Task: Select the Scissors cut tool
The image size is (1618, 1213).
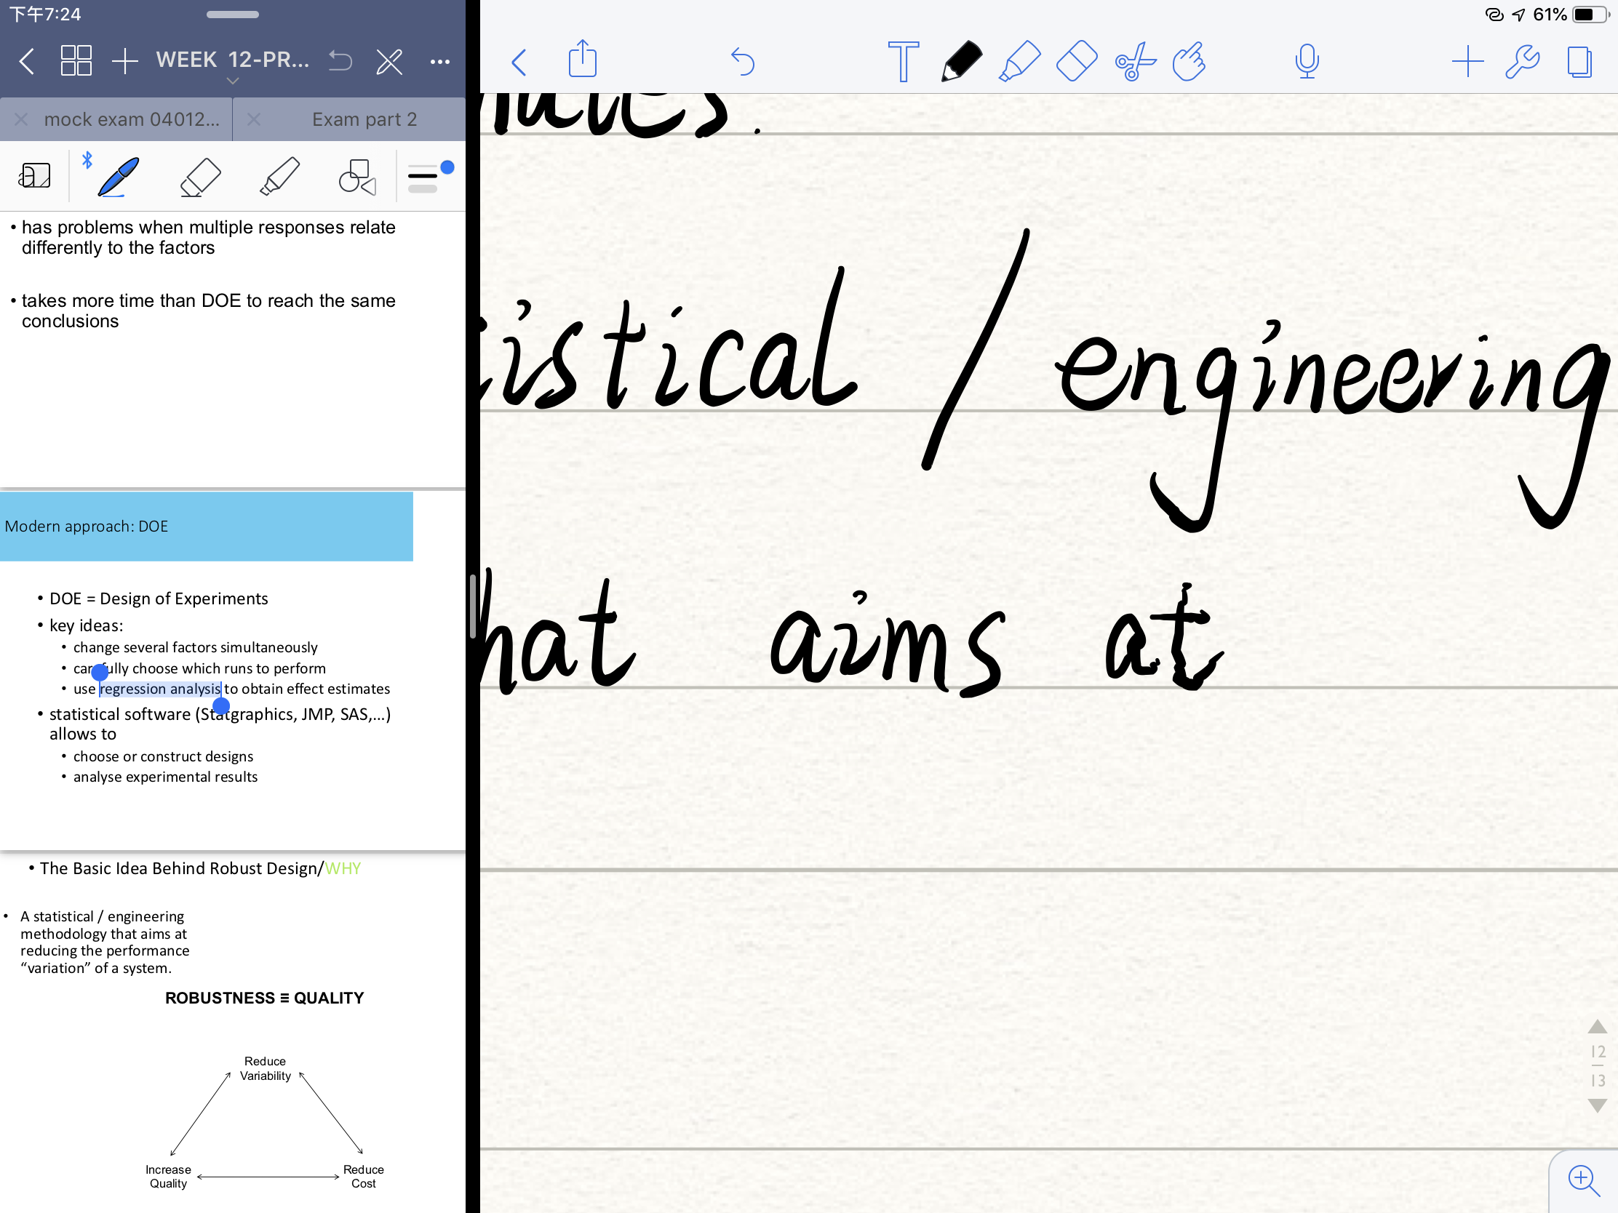Action: coord(1134,61)
